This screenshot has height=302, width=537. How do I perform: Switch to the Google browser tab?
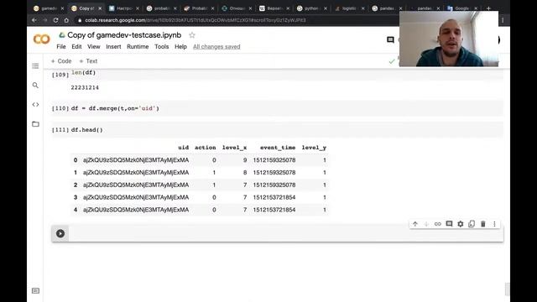pos(462,8)
